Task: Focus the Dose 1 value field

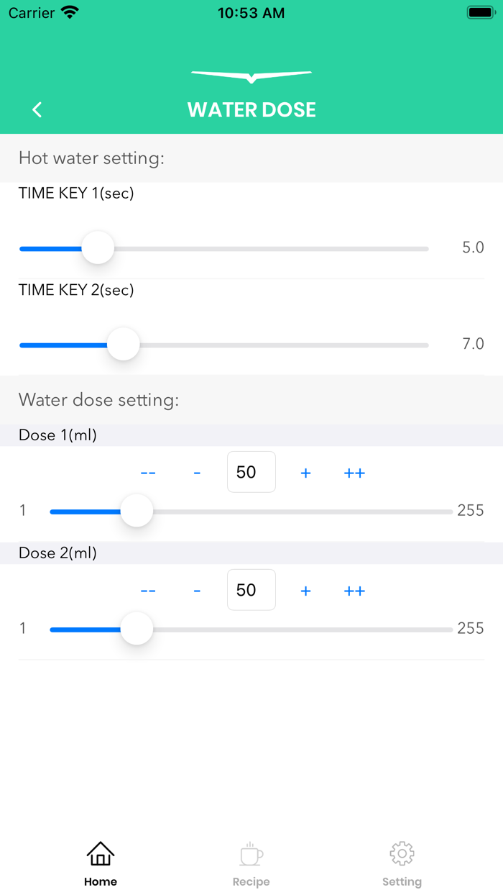Action: [x=251, y=472]
